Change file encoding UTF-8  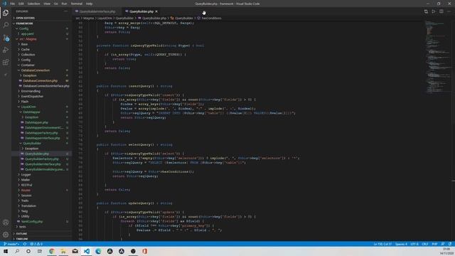tap(414, 244)
